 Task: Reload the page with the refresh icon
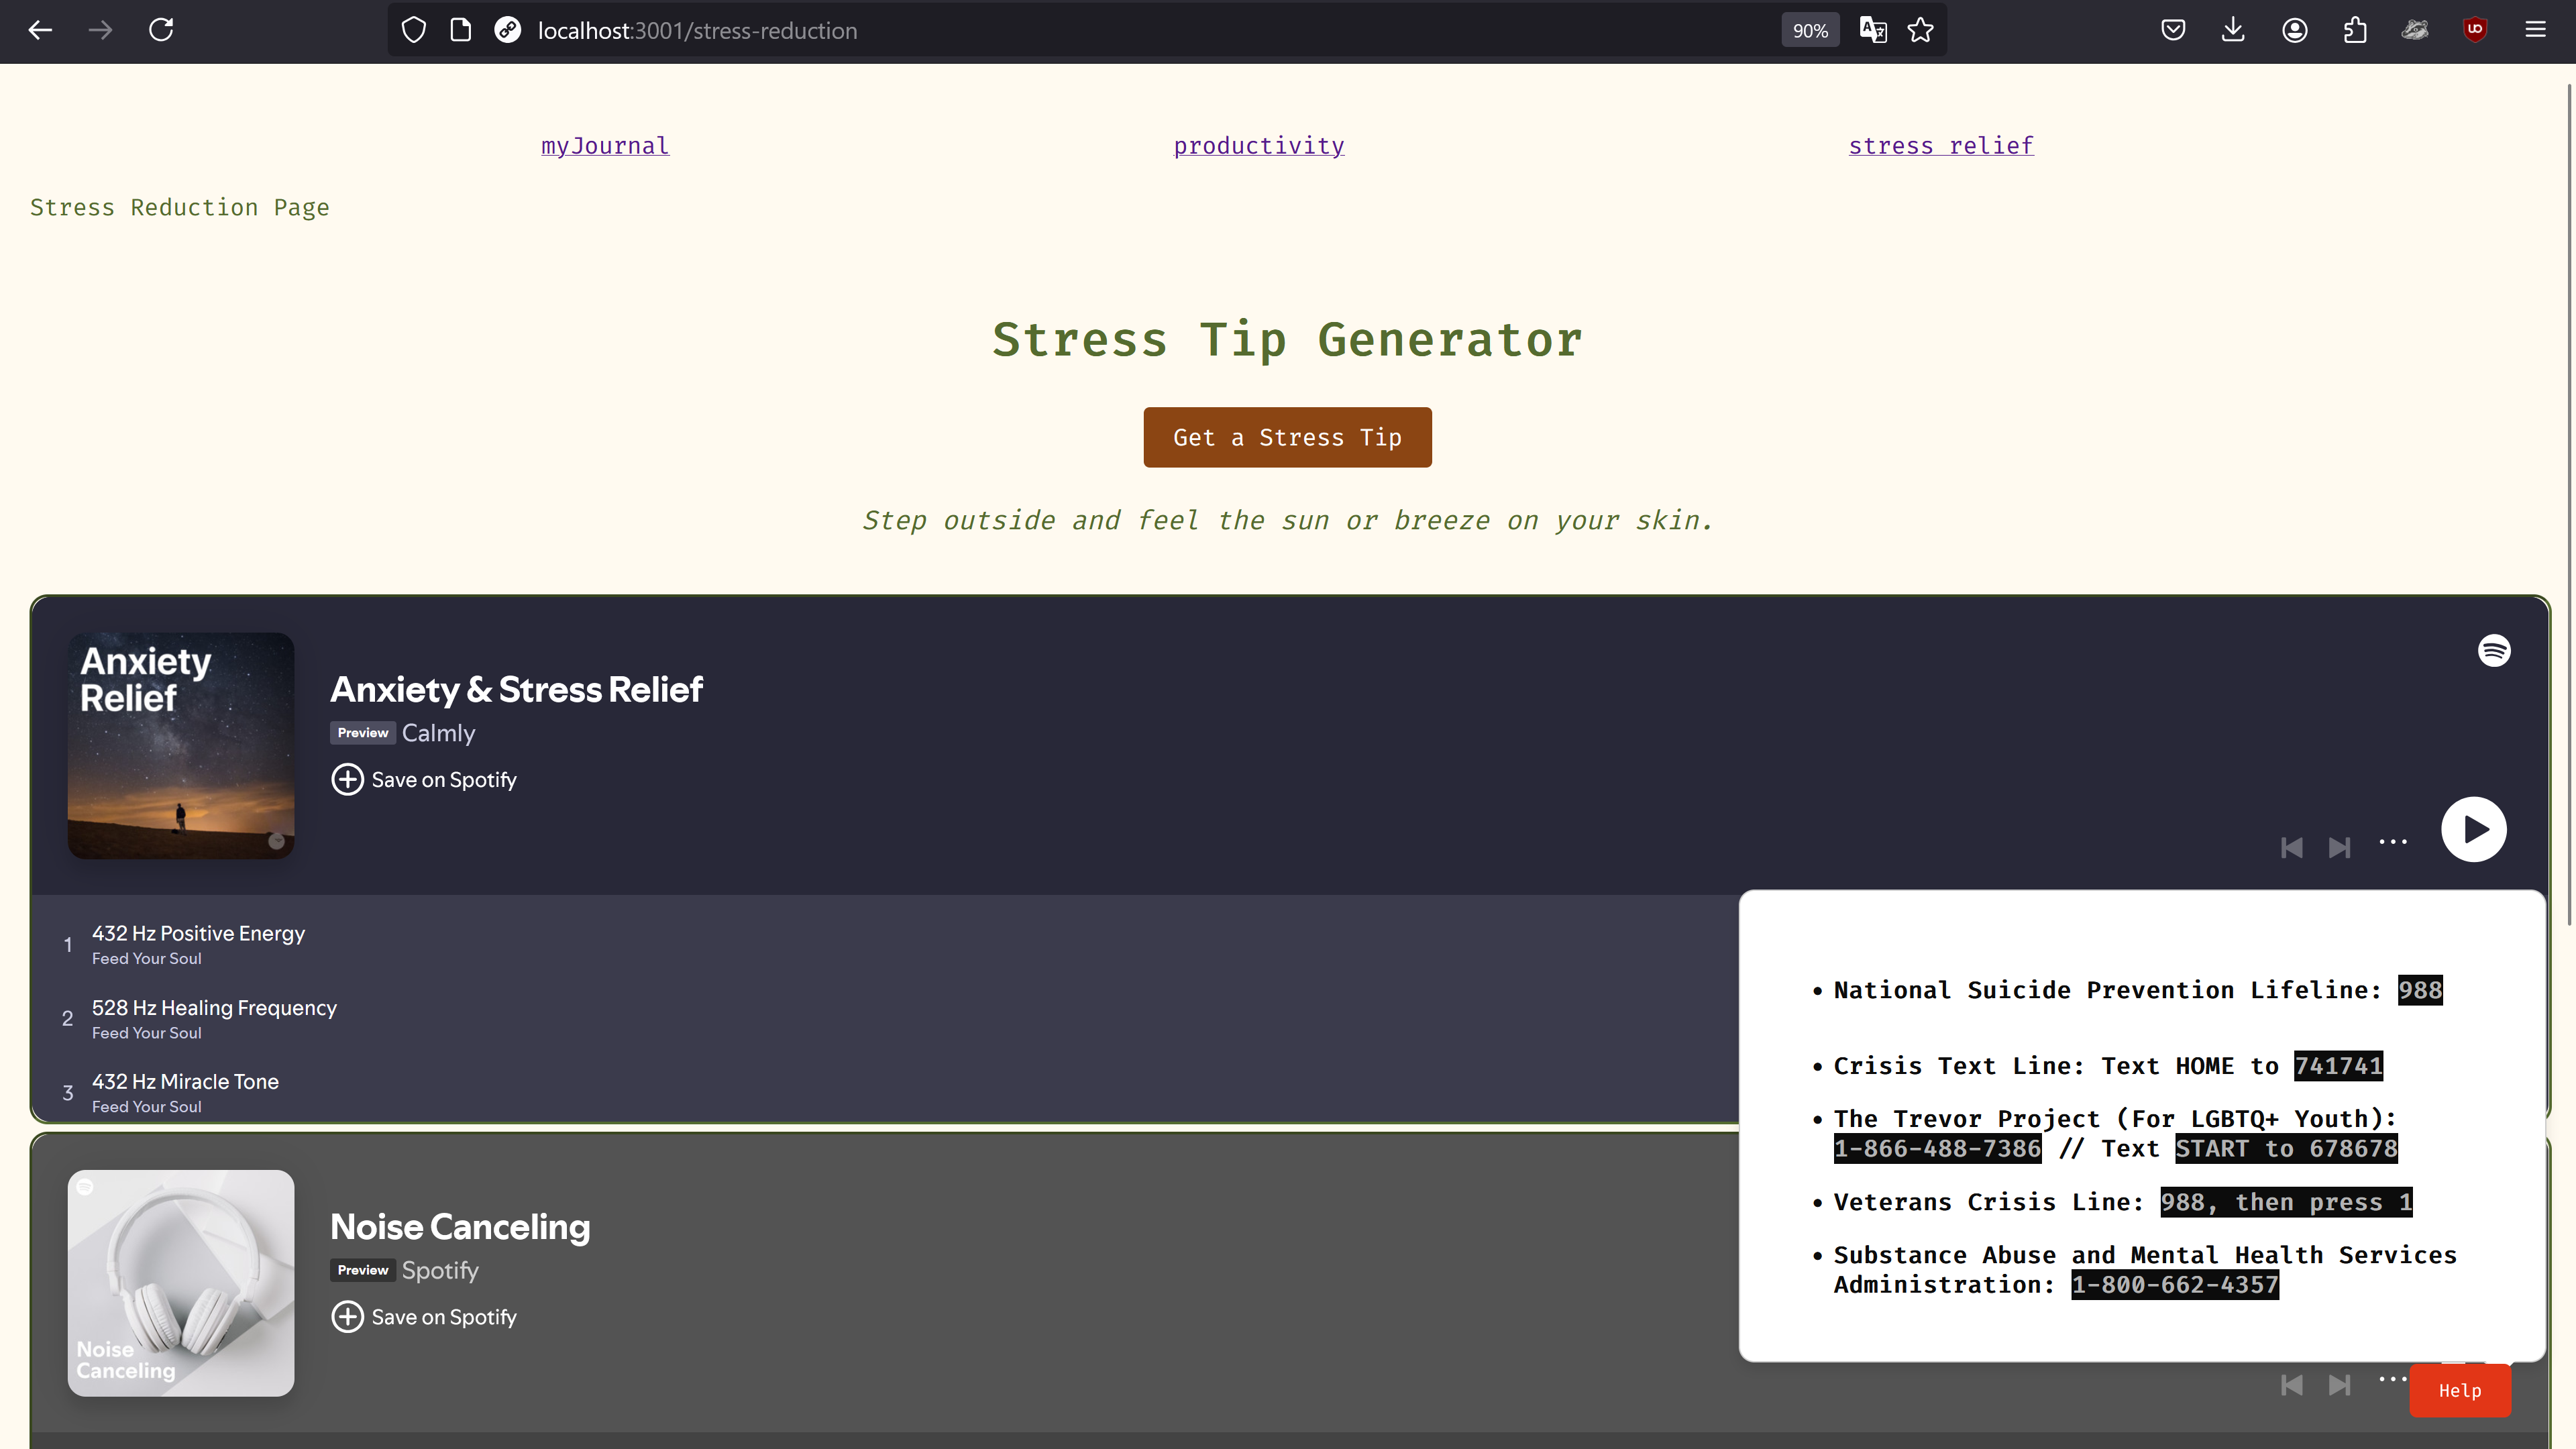(161, 30)
